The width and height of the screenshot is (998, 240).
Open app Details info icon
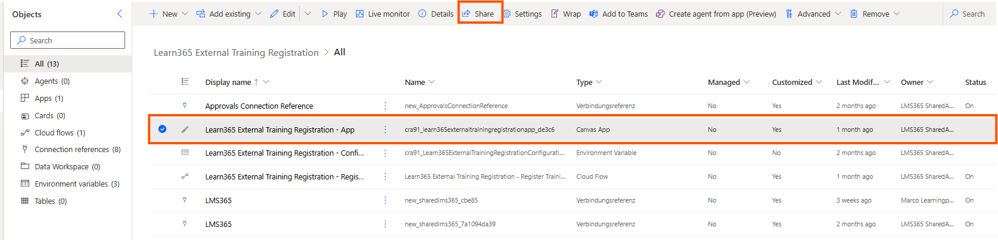422,14
